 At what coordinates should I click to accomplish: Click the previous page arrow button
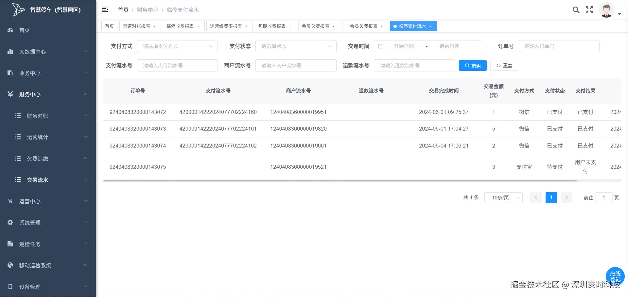pos(536,197)
